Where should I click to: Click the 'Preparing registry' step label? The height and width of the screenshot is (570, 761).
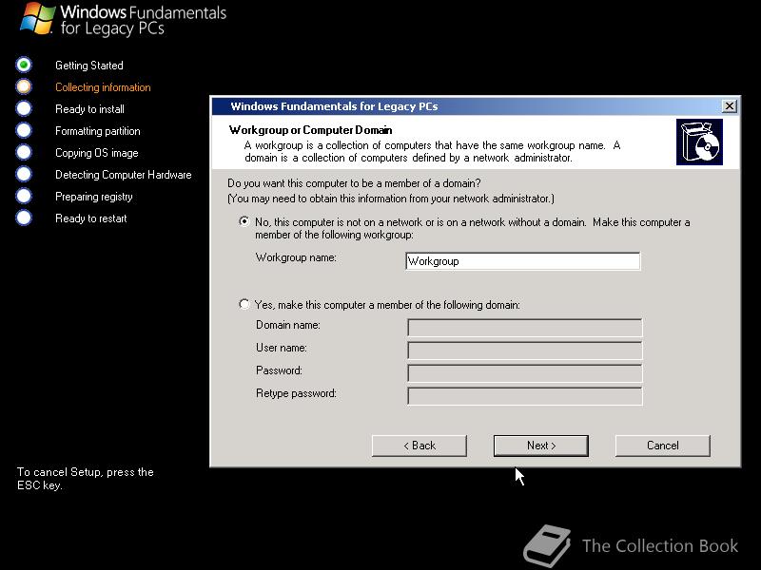[x=93, y=197]
